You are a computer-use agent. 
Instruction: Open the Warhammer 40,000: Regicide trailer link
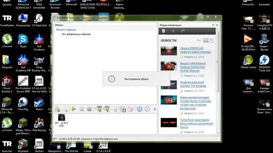(x=193, y=67)
